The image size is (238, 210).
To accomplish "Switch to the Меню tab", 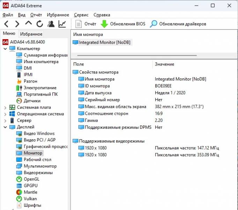I will [x=9, y=33].
